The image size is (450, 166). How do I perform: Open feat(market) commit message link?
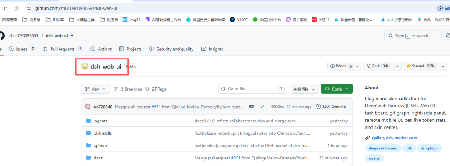(x=252, y=146)
